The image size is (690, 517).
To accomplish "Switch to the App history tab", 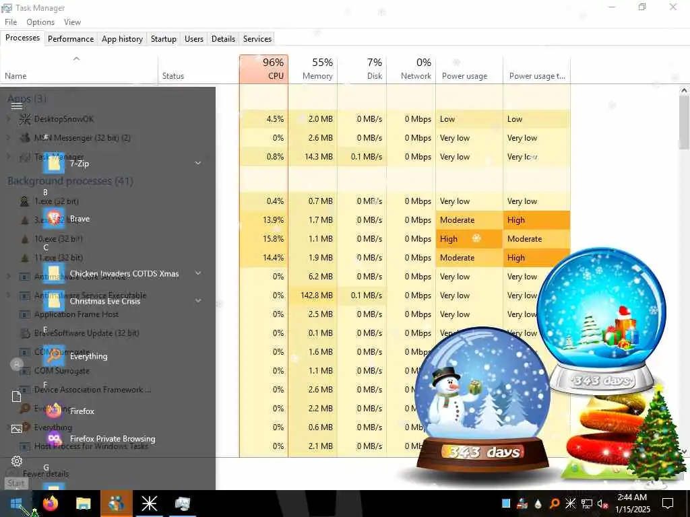I will 123,38.
